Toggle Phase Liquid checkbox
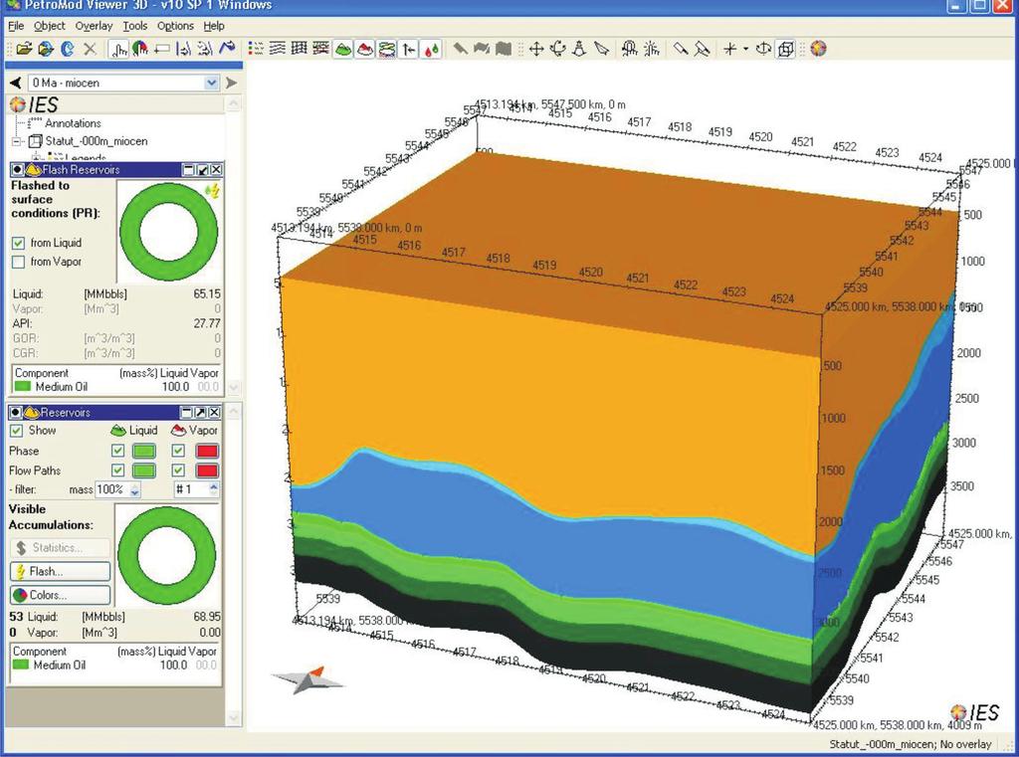This screenshot has width=1019, height=757. pyautogui.click(x=117, y=451)
